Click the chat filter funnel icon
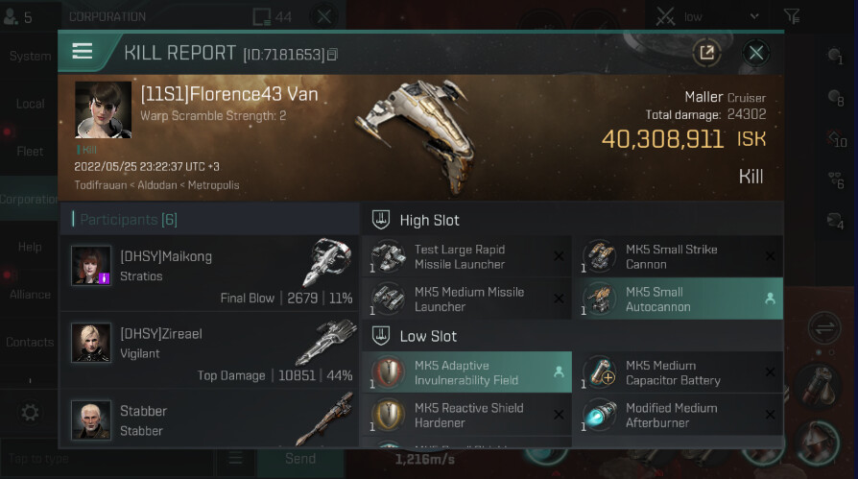858x479 pixels. tap(792, 16)
